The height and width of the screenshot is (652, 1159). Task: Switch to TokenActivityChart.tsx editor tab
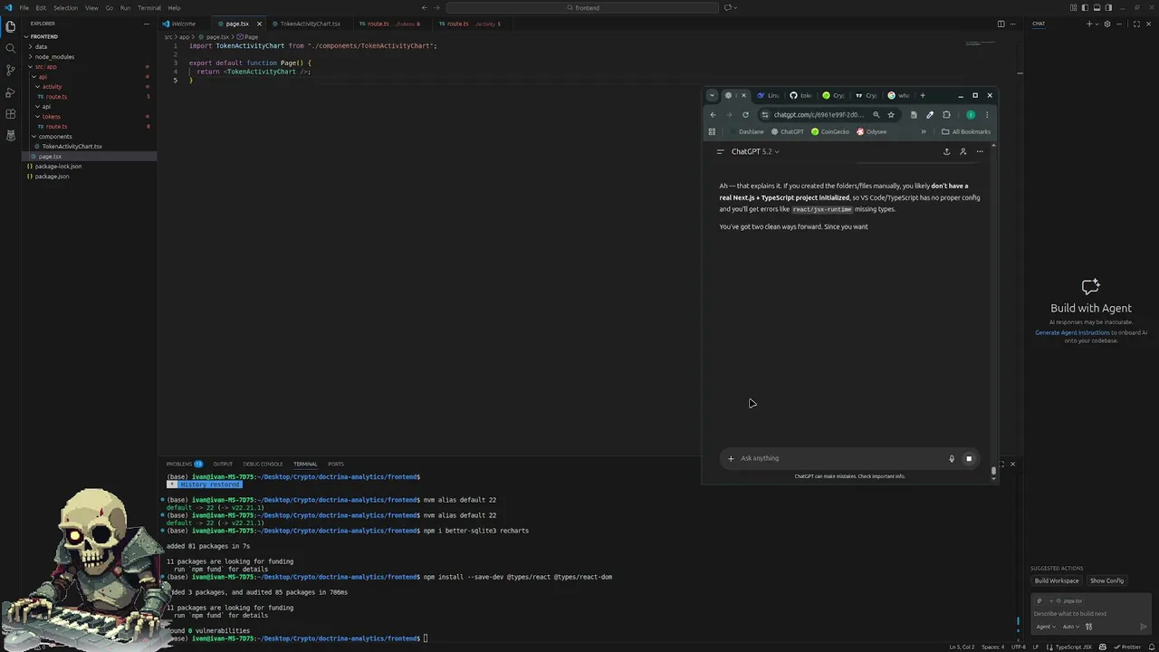tap(310, 24)
